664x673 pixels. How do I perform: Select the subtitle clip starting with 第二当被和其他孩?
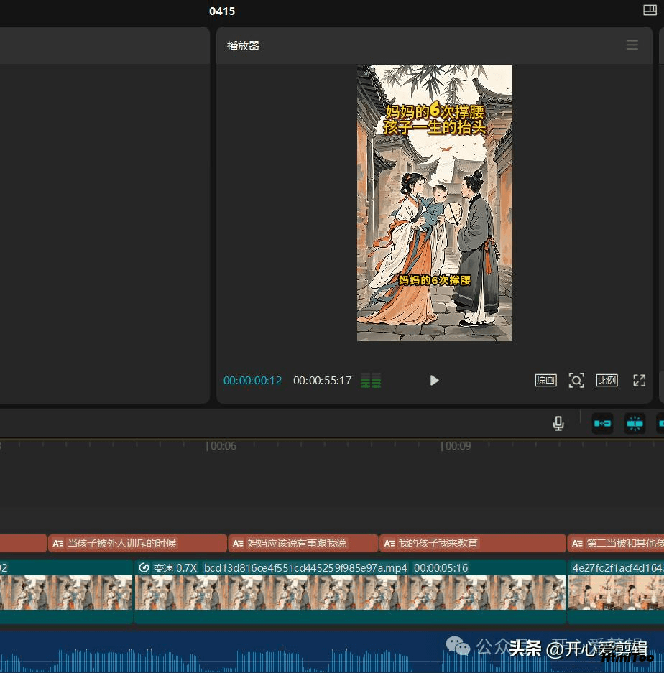click(615, 543)
